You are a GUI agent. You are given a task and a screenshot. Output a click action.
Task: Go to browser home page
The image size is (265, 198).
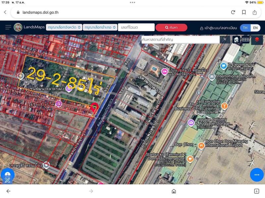click(174, 191)
